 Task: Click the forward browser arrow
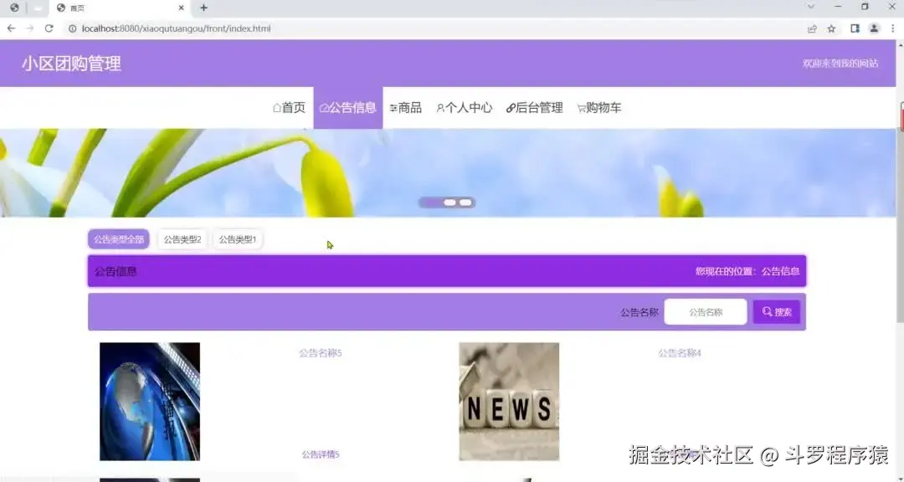click(30, 28)
